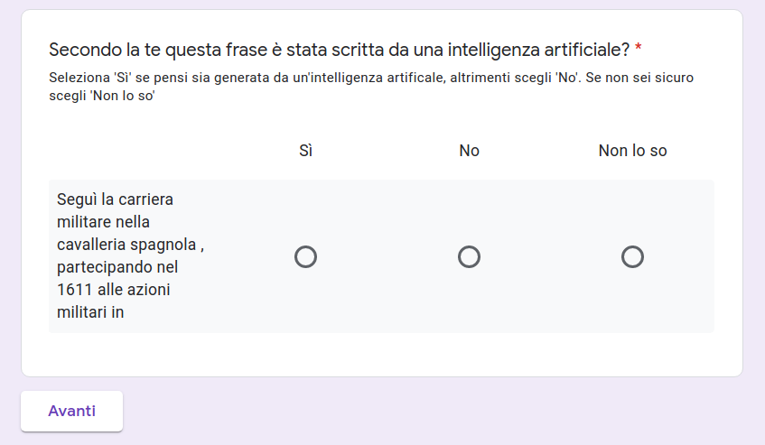Click the year '1611' in the sentence
This screenshot has height=445, width=765.
(74, 290)
